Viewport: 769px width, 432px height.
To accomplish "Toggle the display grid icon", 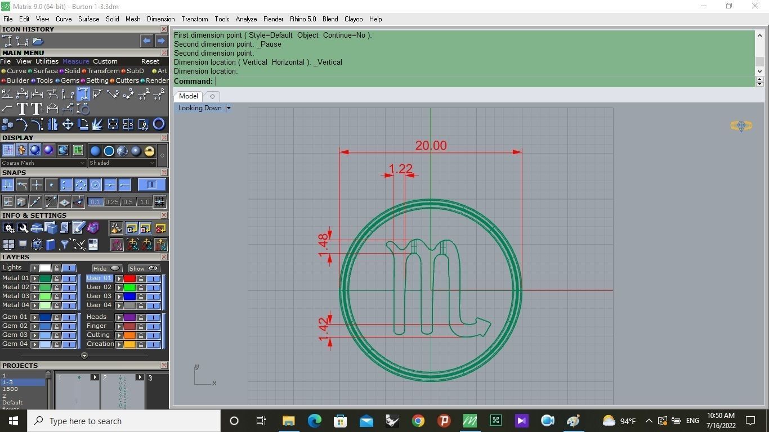I will tap(8, 150).
